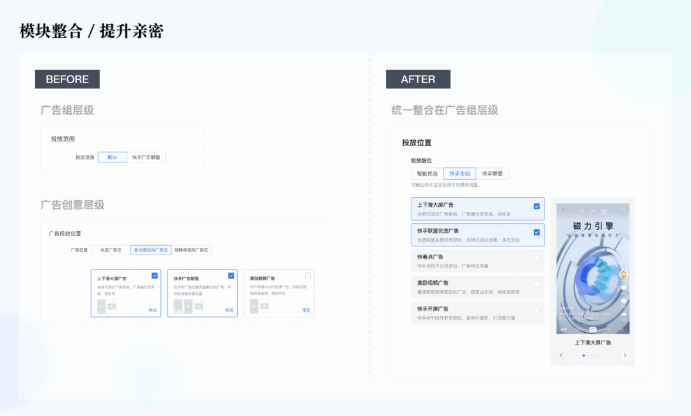Tap the search icon in phone preview header
The image size is (691, 416).
(624, 211)
